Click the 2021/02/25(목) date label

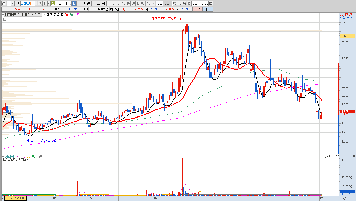(15, 198)
